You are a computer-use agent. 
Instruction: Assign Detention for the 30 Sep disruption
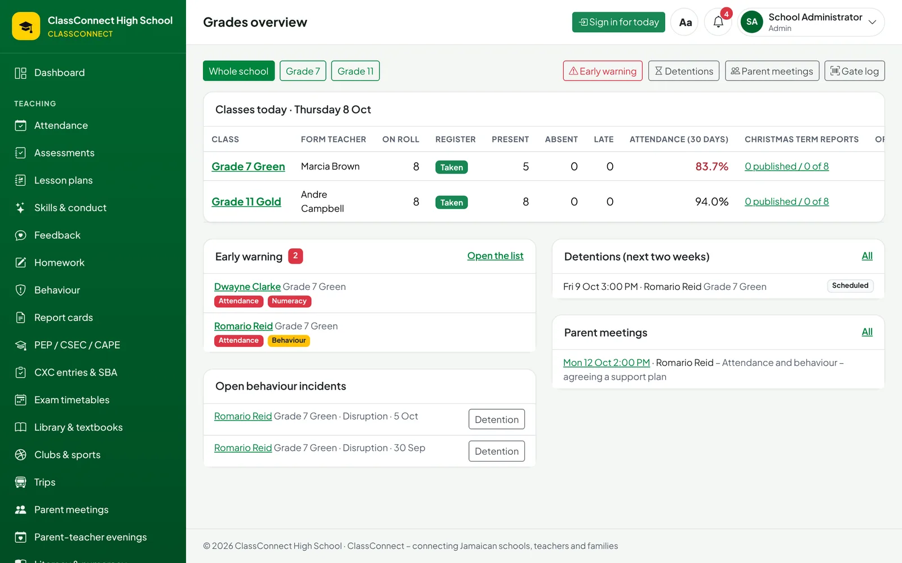click(x=497, y=451)
